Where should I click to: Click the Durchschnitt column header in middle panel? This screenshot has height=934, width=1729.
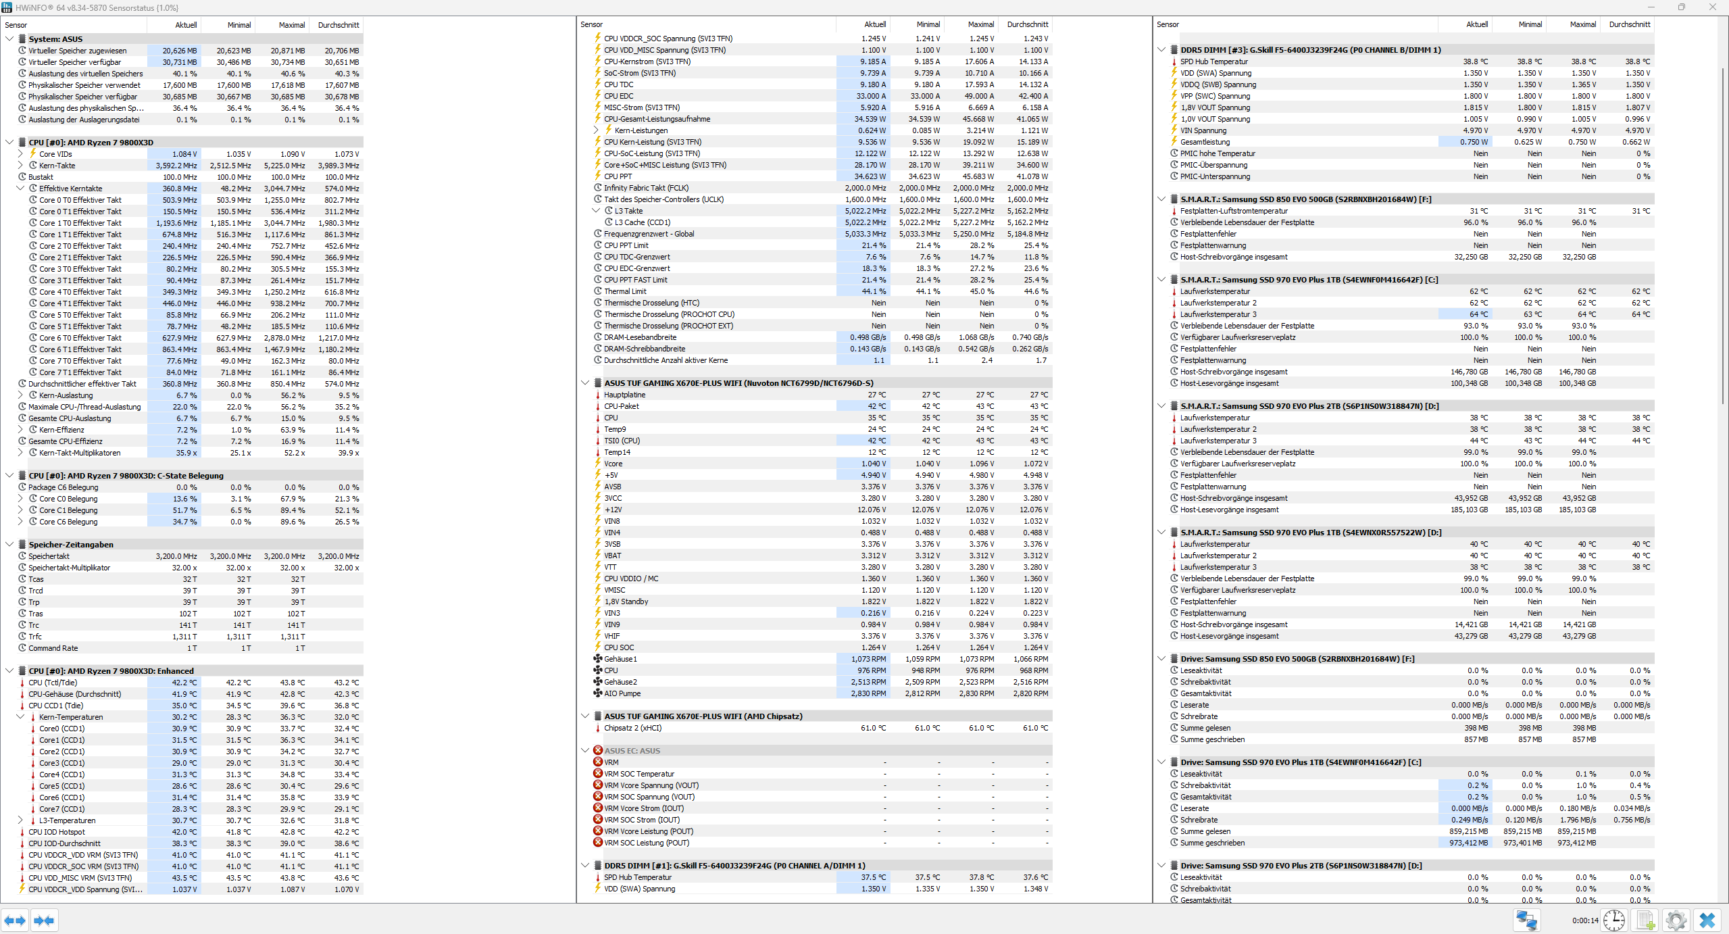click(x=1027, y=24)
